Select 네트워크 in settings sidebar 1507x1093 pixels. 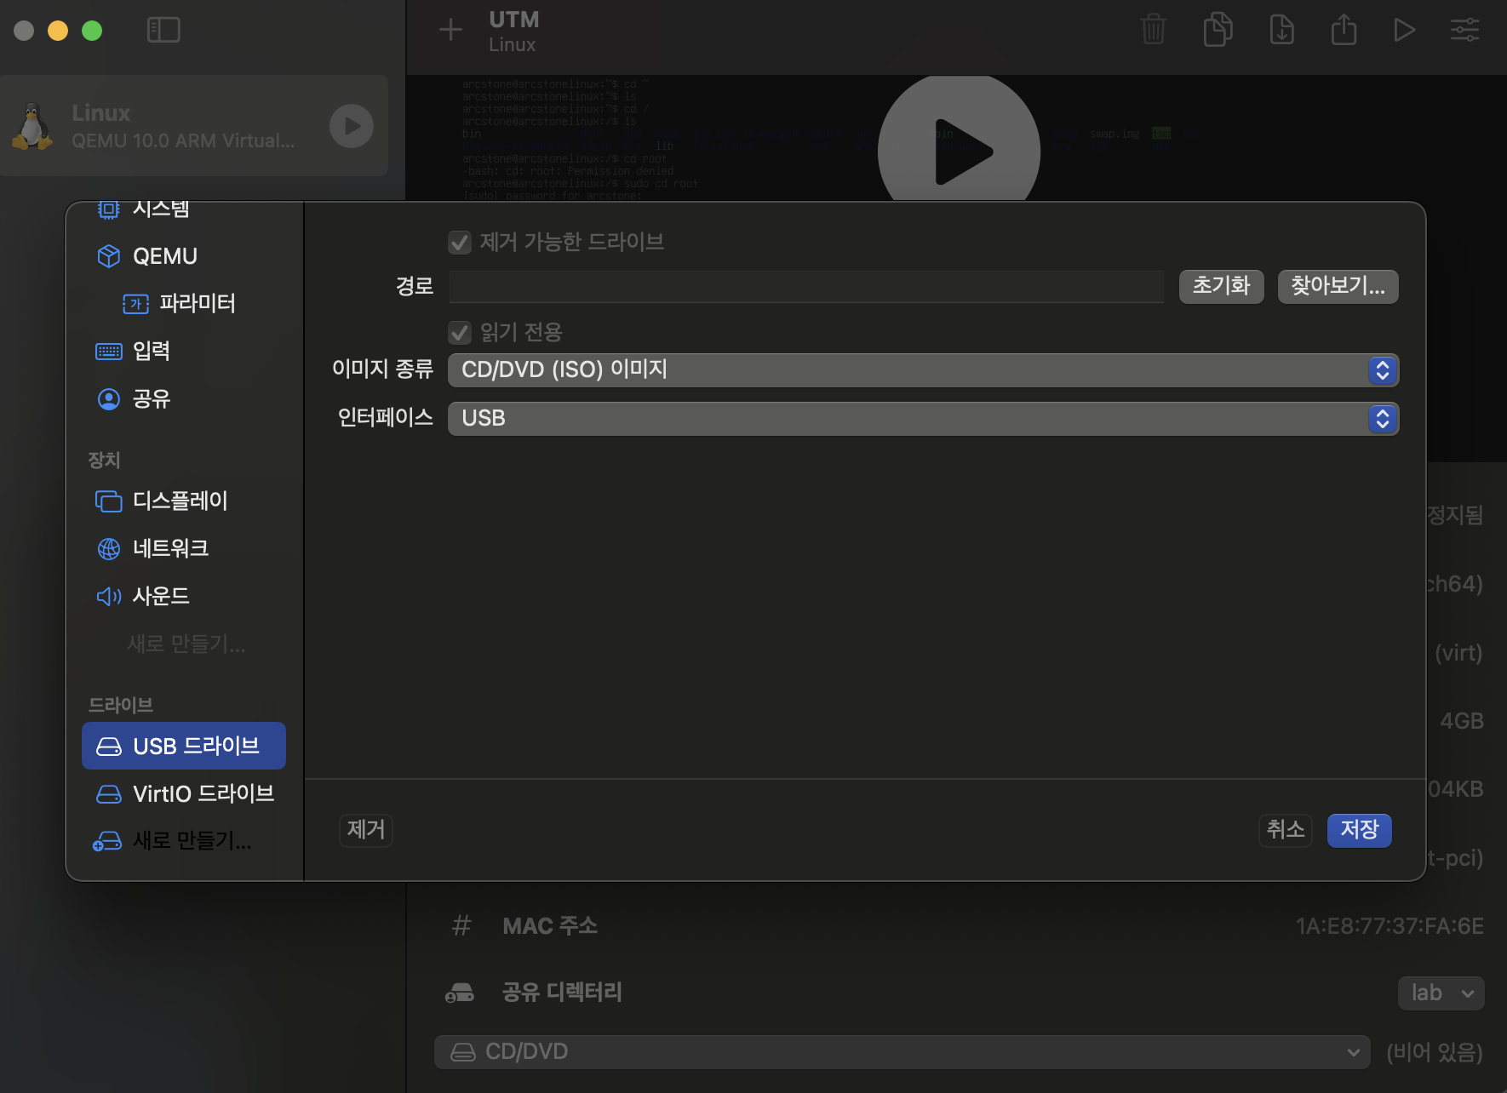tap(184, 548)
